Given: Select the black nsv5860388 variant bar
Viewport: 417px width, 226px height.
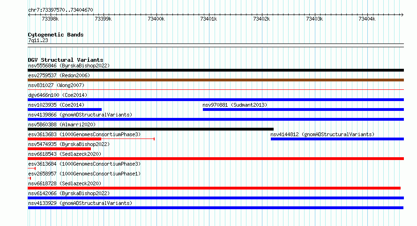Looking at the screenshot, I should (150, 129).
